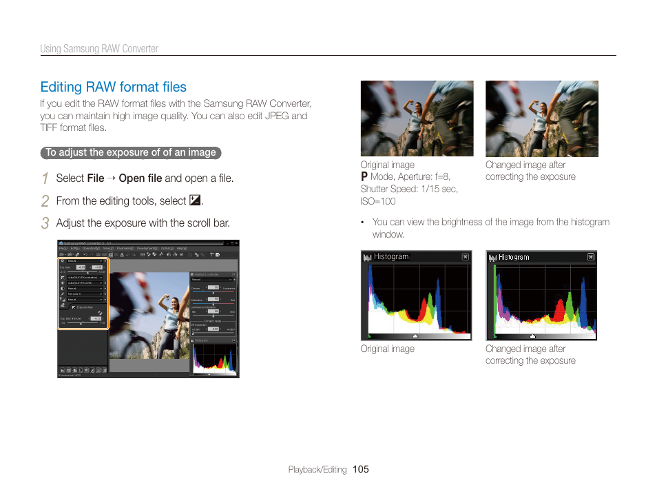657x496 pixels.
Task: Click the rotate-left toolbar icon
Action: point(169,254)
